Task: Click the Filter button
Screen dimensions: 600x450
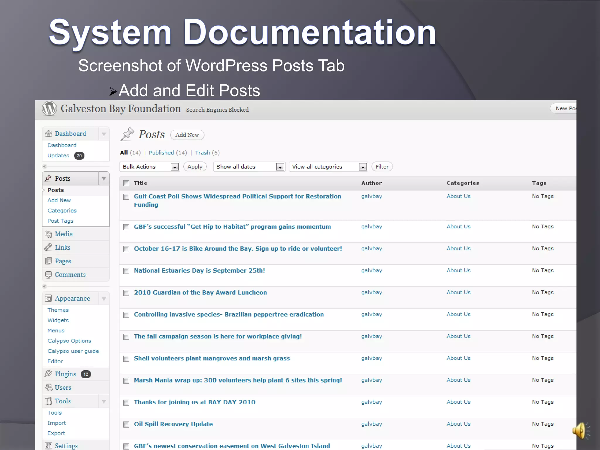Action: pos(382,167)
